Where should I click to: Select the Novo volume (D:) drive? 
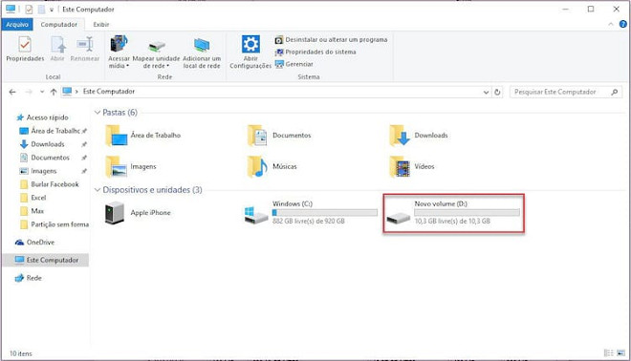(x=453, y=213)
